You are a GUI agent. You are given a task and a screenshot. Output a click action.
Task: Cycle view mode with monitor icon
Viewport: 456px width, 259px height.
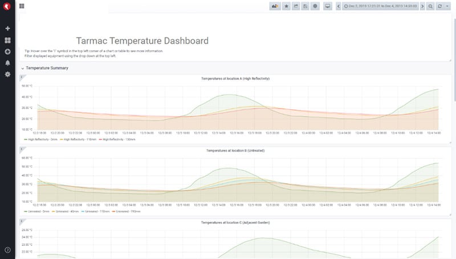click(328, 6)
